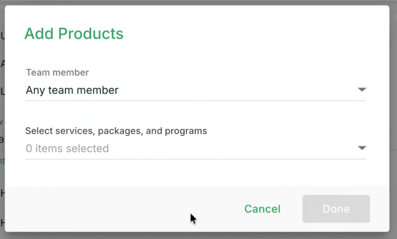Focus the Team member combo box underline
The height and width of the screenshot is (239, 397).
point(195,100)
